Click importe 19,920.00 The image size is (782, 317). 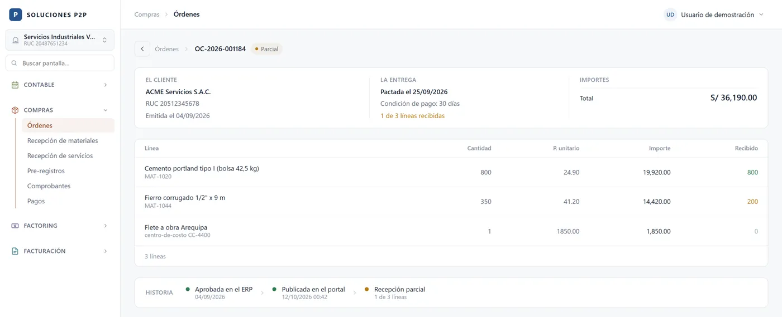click(x=657, y=172)
